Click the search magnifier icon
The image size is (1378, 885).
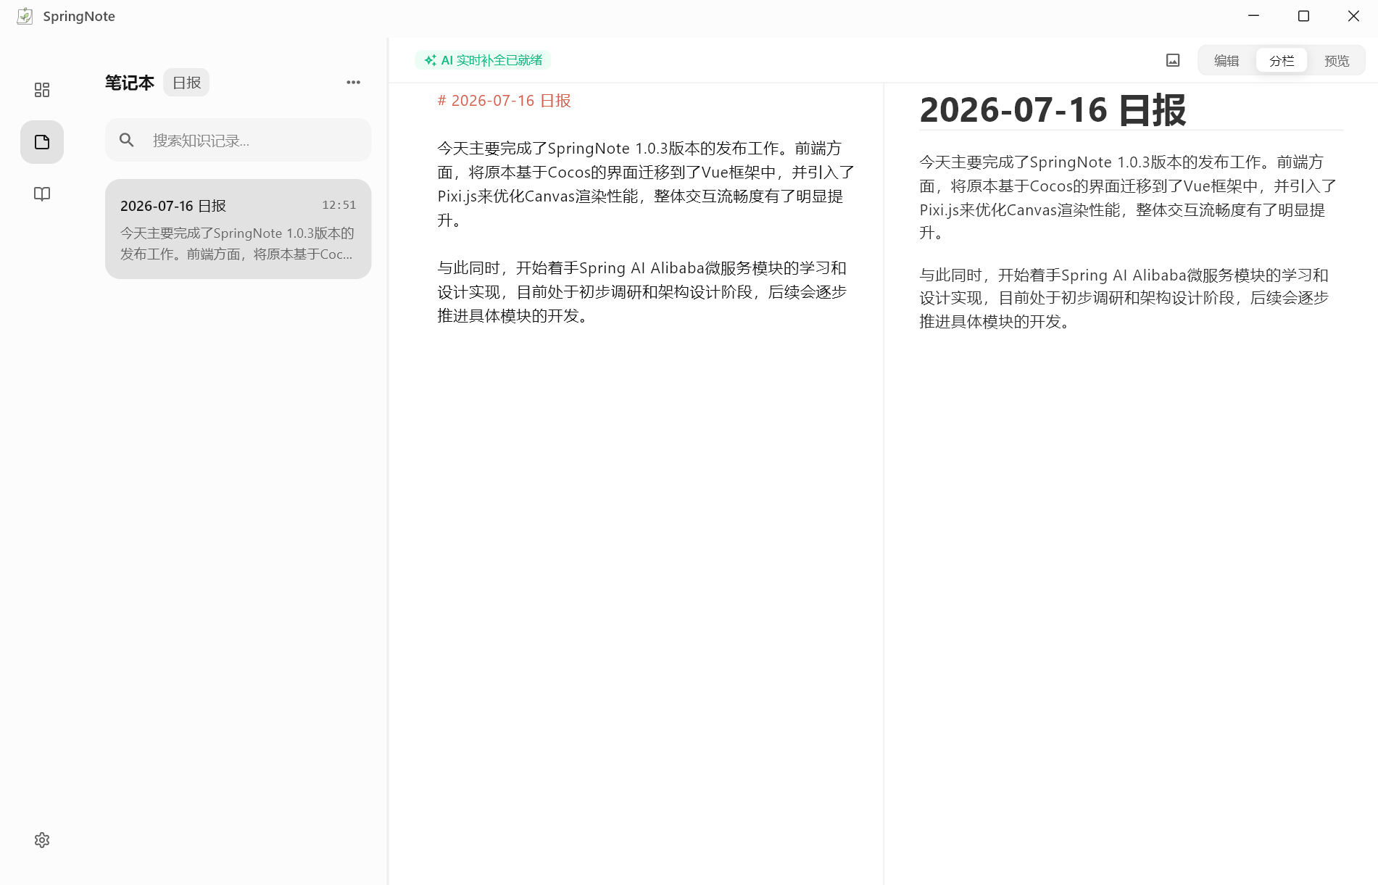pyautogui.click(x=127, y=141)
